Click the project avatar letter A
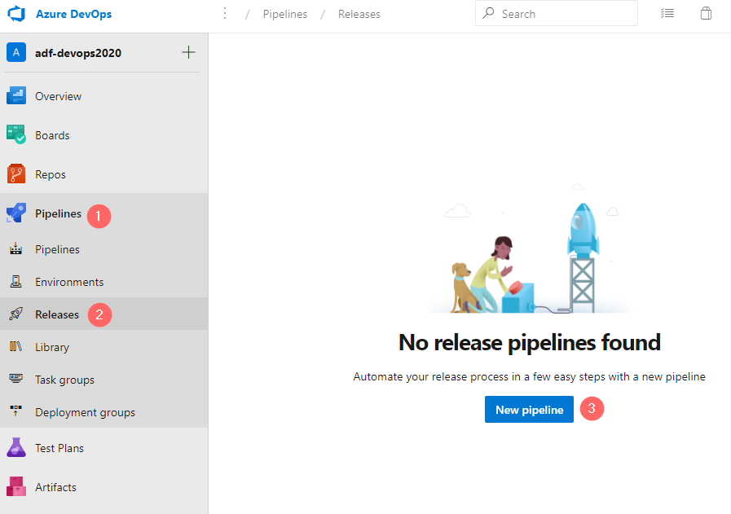This screenshot has width=731, height=514. 15,53
